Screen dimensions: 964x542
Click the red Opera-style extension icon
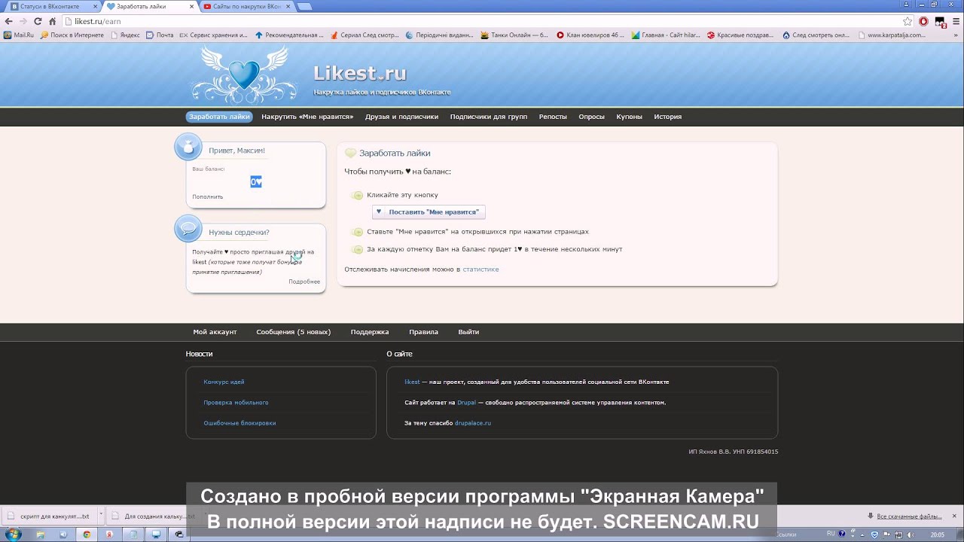(923, 21)
